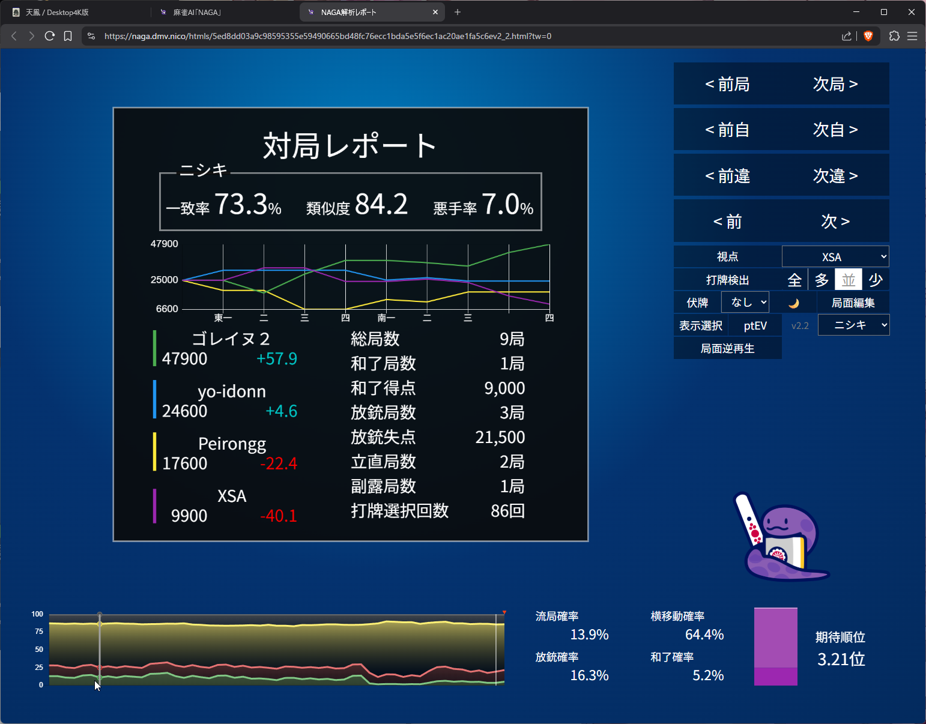The width and height of the screenshot is (926, 724).
Task: Click the bookmark icon in the toolbar
Action: (68, 36)
